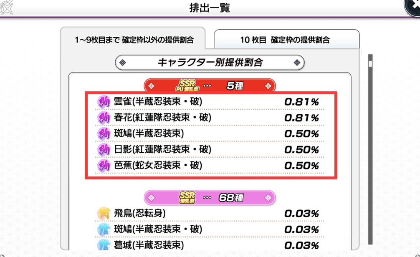
Task: Click the blue icon beside 葛城(半蔵忍装束)
Action: [x=104, y=245]
